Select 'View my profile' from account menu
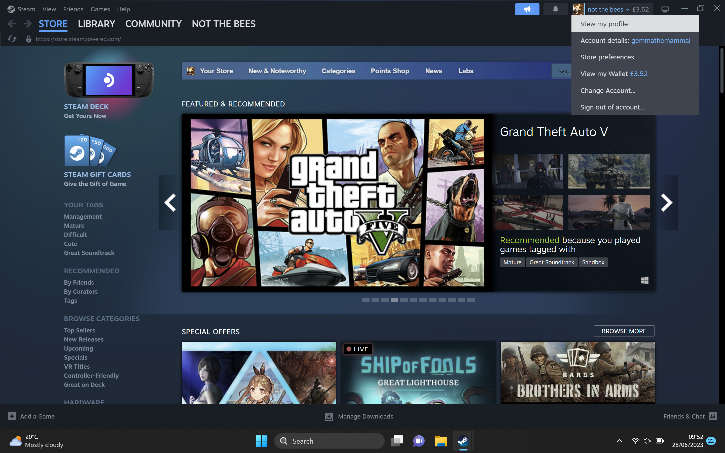Screen dimensions: 725x453 click(635, 24)
